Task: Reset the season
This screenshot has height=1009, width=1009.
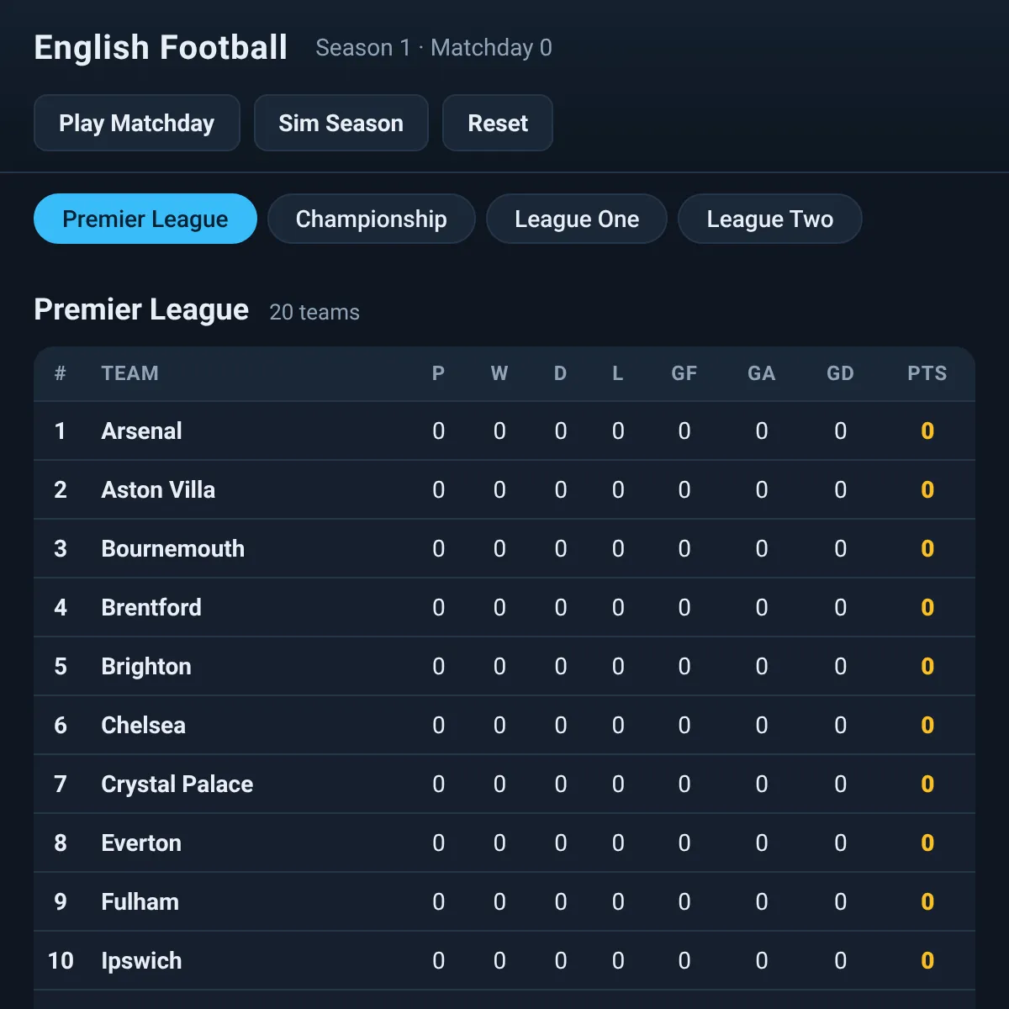Action: pyautogui.click(x=498, y=123)
